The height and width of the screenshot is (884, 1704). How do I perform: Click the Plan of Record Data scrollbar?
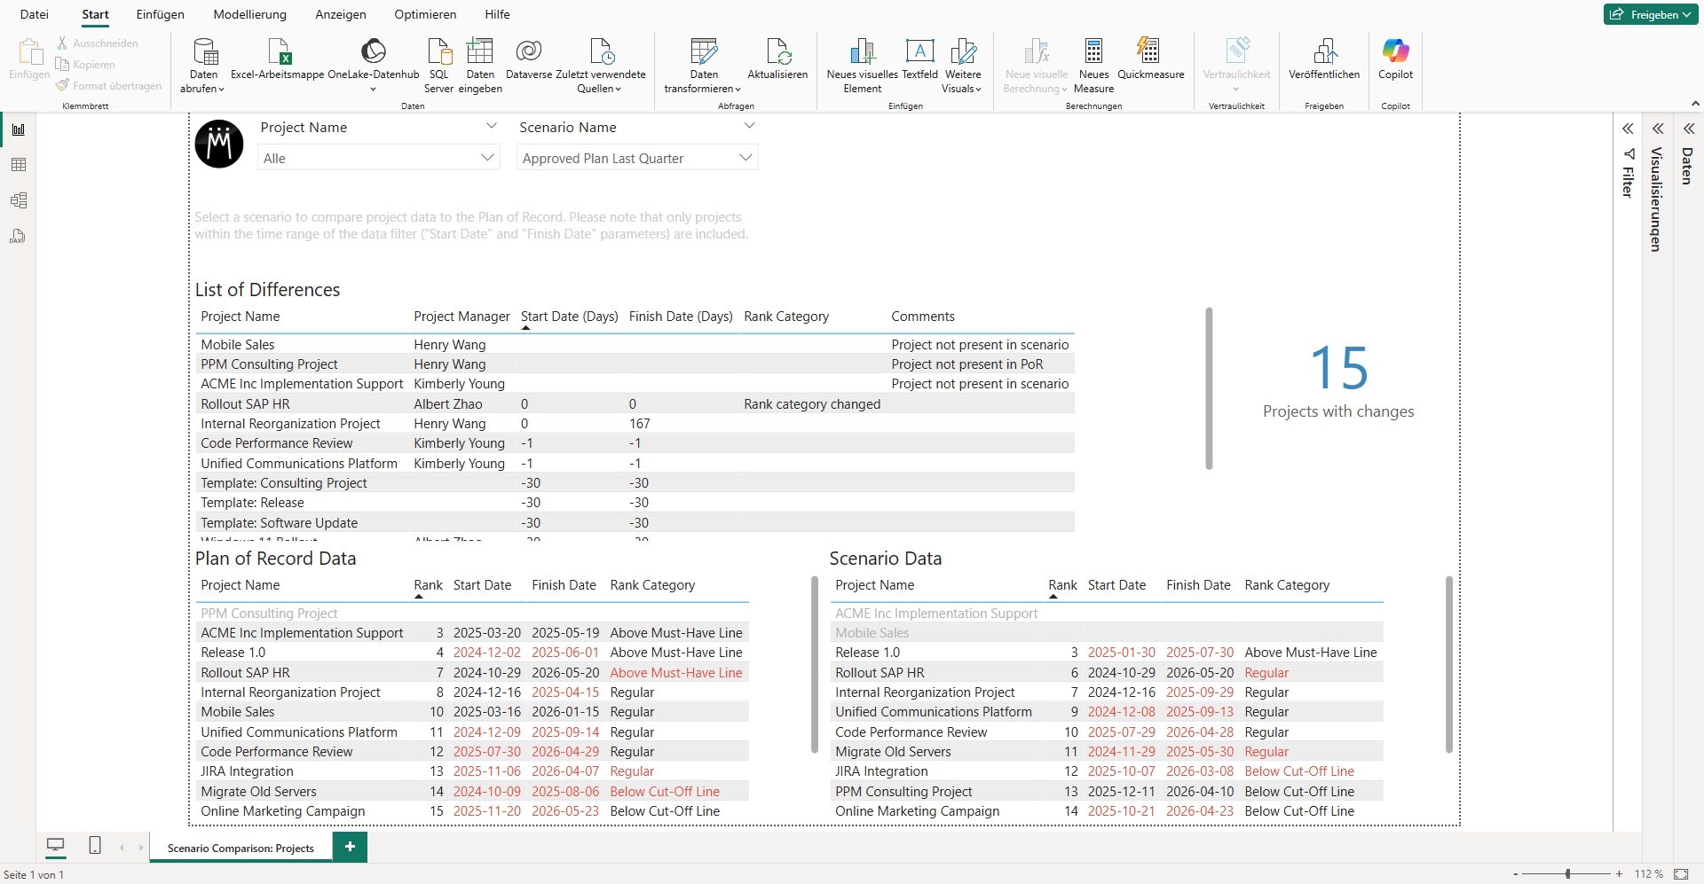tap(815, 665)
